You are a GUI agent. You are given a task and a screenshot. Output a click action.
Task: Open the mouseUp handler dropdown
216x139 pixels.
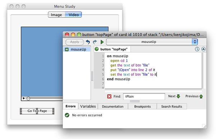click(x=152, y=42)
